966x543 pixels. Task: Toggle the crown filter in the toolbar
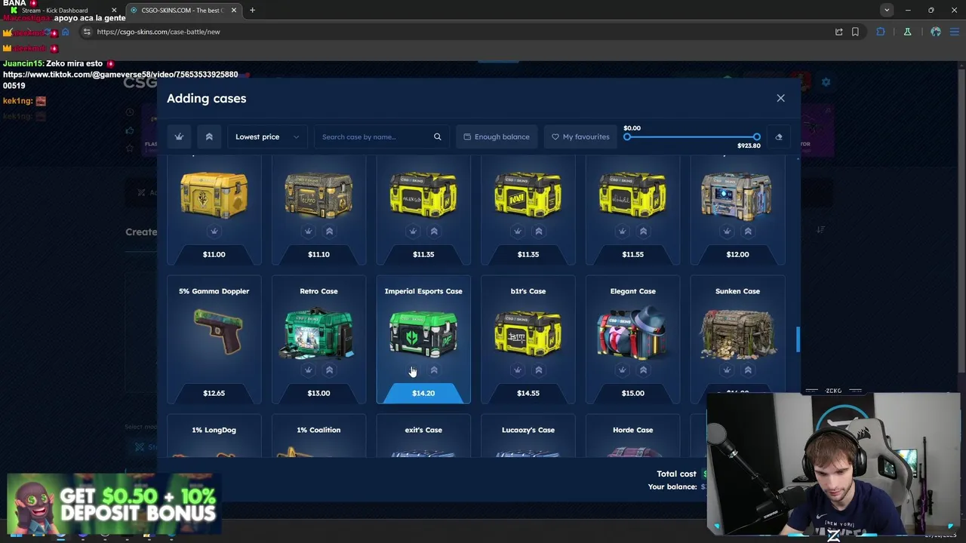[x=179, y=137]
